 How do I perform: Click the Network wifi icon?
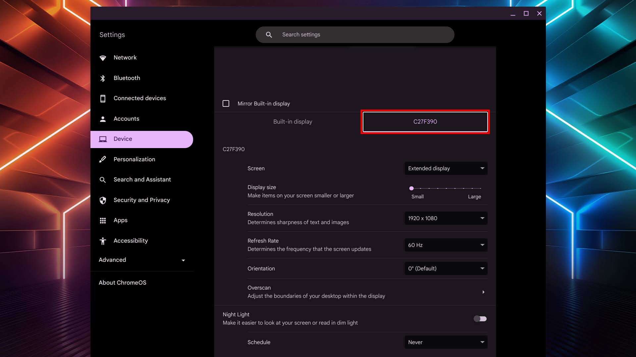(103, 58)
